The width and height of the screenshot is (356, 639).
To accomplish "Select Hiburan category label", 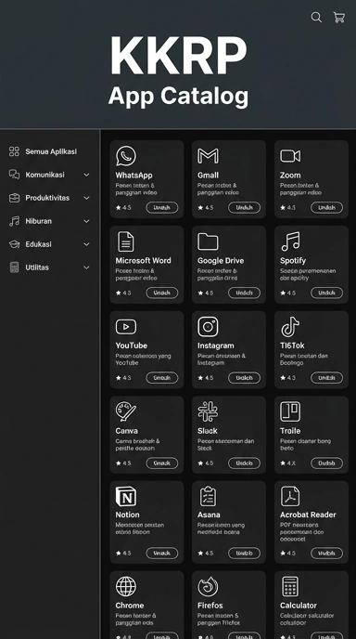I will click(38, 221).
